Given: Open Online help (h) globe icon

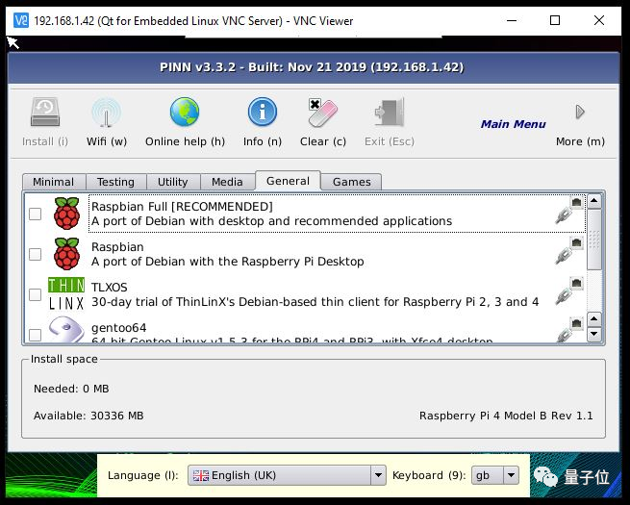Looking at the screenshot, I should click(x=185, y=113).
